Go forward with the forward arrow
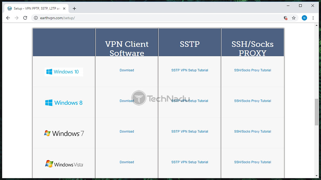The image size is (321, 180). tap(17, 18)
